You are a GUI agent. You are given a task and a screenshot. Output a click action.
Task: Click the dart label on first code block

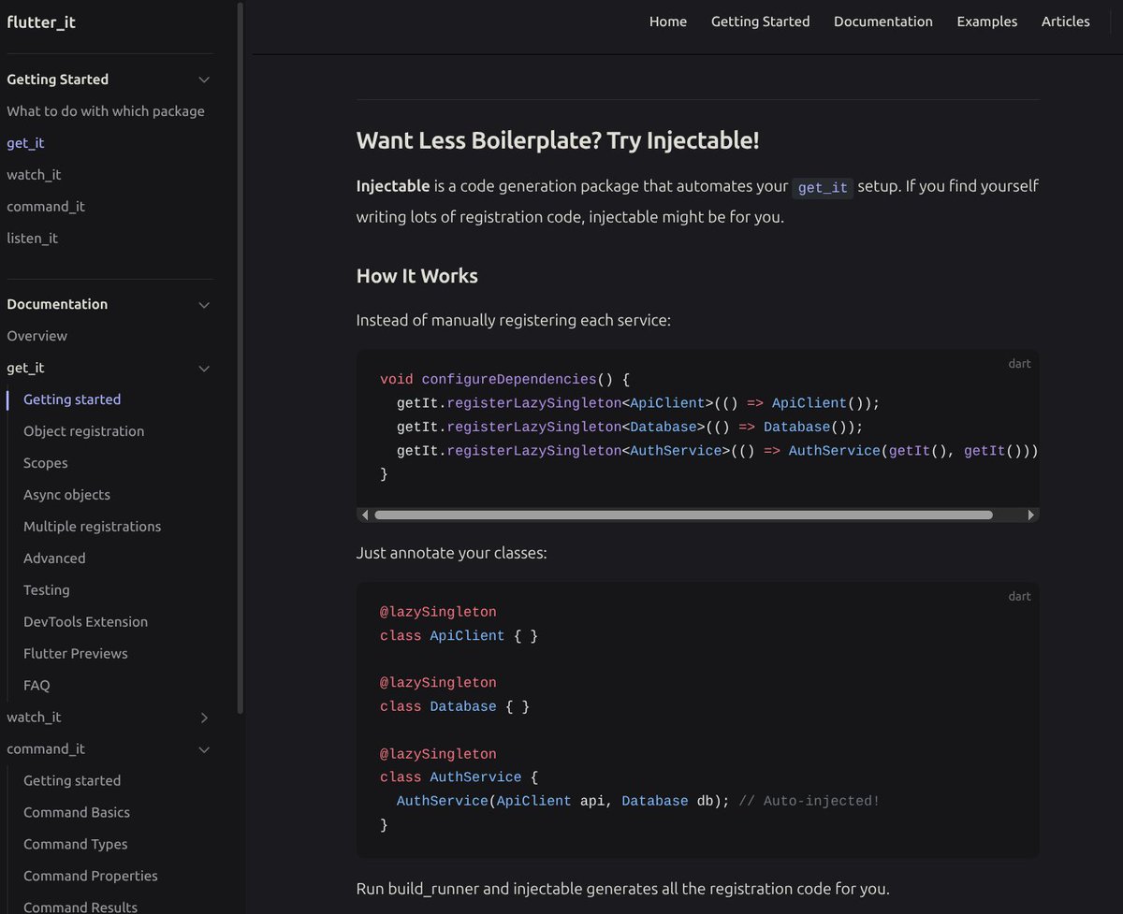pos(1019,364)
